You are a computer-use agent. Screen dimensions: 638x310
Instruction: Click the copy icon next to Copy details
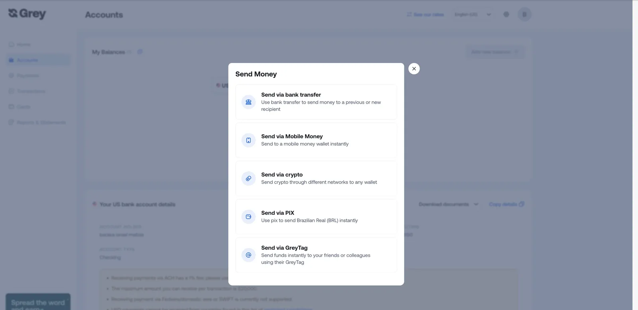coord(522,204)
